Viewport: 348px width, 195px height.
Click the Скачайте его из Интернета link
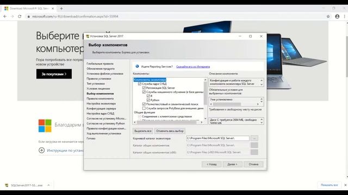[x=193, y=67]
